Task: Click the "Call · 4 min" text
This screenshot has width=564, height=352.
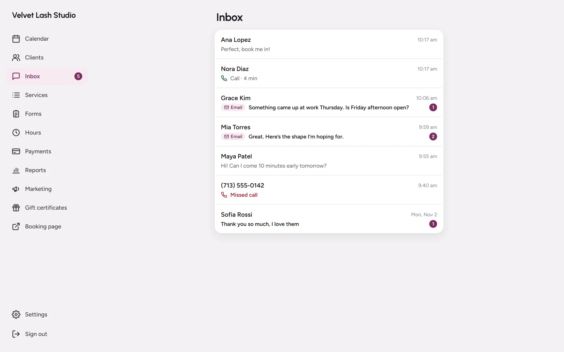Action: click(244, 78)
